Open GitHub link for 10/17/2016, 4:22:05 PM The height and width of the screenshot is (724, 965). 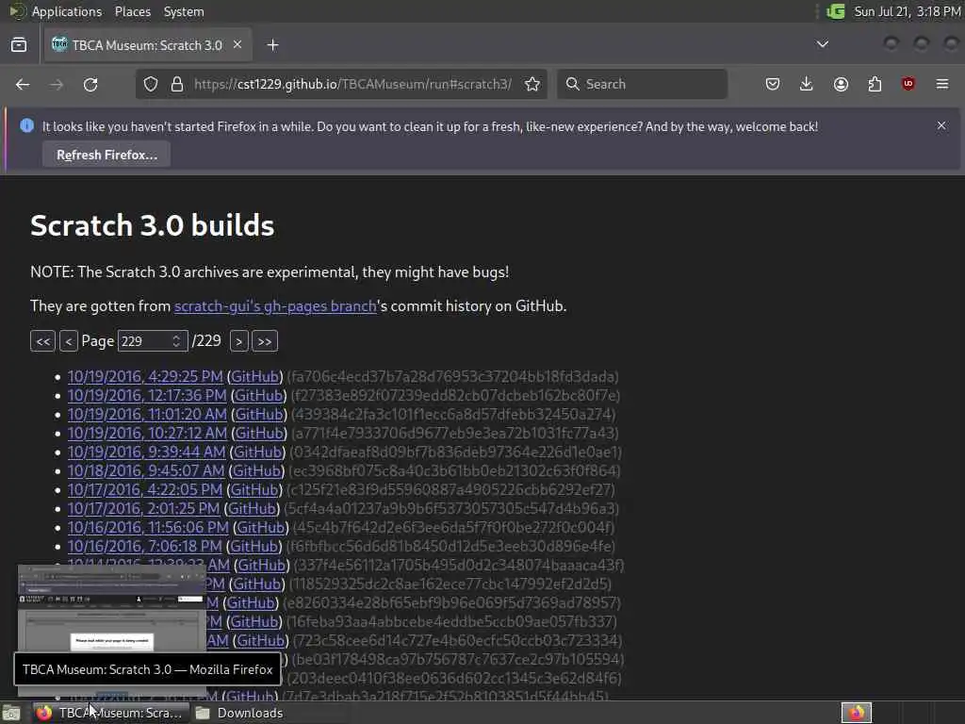click(254, 489)
